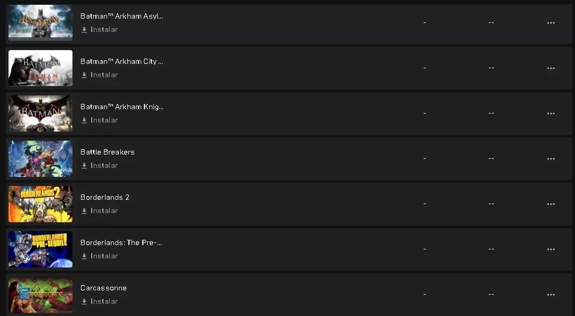Open three-dot menu for Batman Arkham Knight
The width and height of the screenshot is (575, 316).
(x=551, y=114)
